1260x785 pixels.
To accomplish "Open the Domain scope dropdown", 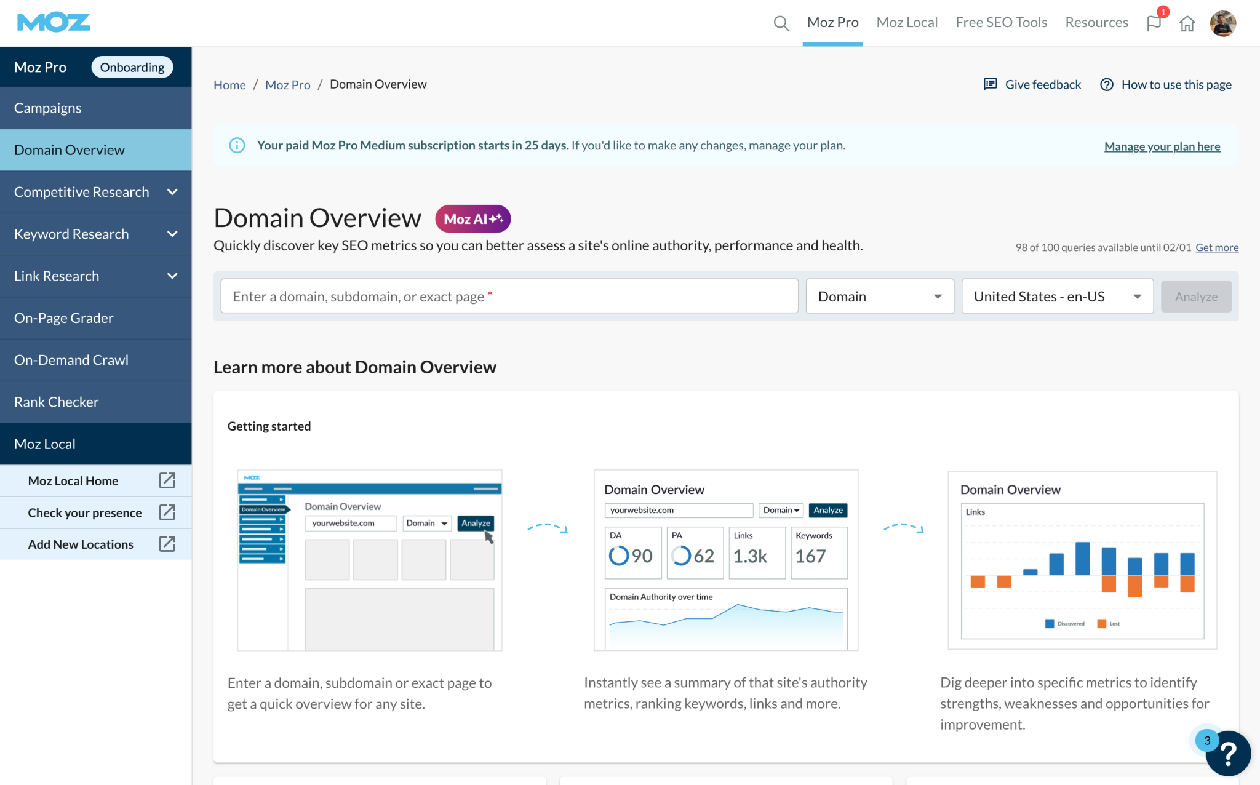I will click(879, 297).
